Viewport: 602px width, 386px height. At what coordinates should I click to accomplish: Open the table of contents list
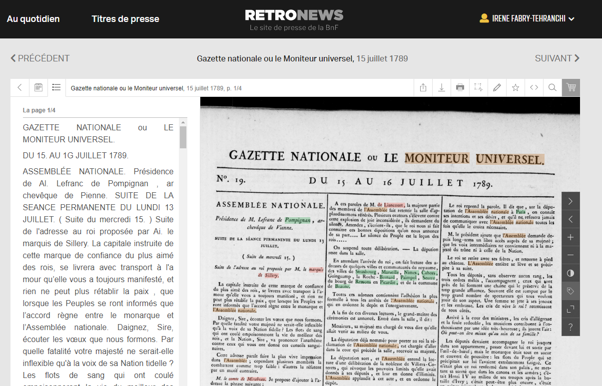click(x=56, y=87)
